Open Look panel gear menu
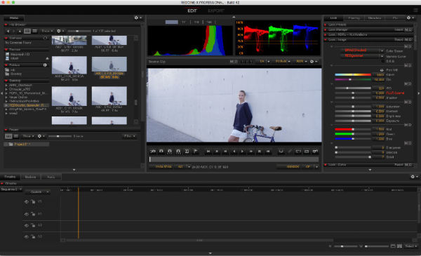421x256 pixels. pos(410,18)
